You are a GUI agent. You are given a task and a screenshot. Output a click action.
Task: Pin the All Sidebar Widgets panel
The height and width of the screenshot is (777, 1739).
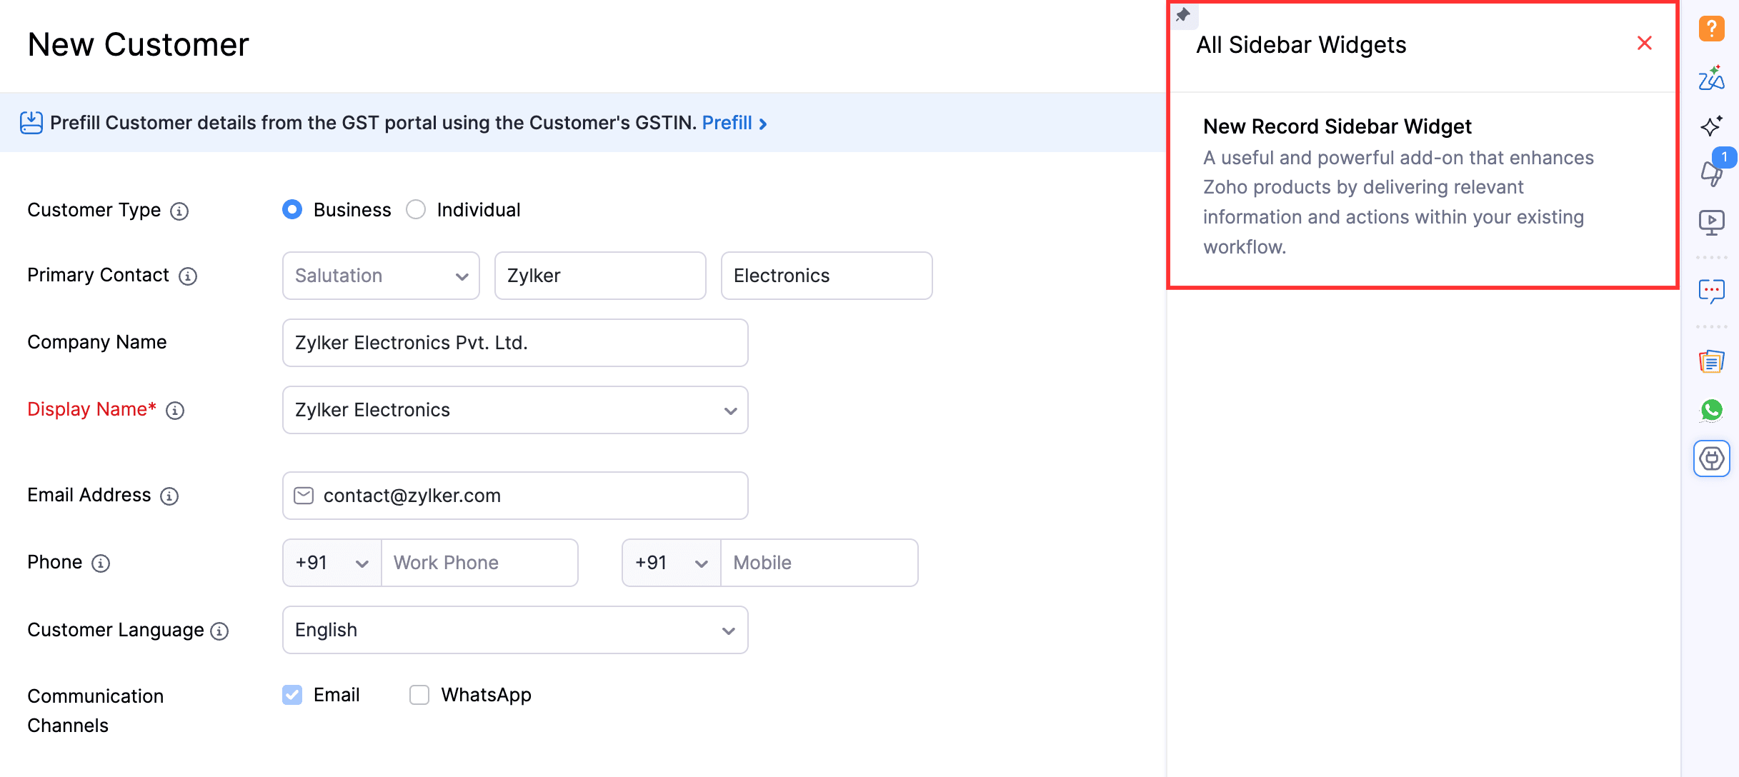click(x=1183, y=15)
